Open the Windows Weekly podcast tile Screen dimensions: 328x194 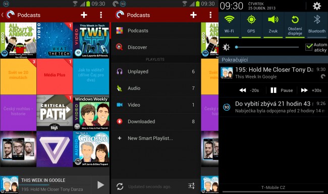click(x=91, y=113)
